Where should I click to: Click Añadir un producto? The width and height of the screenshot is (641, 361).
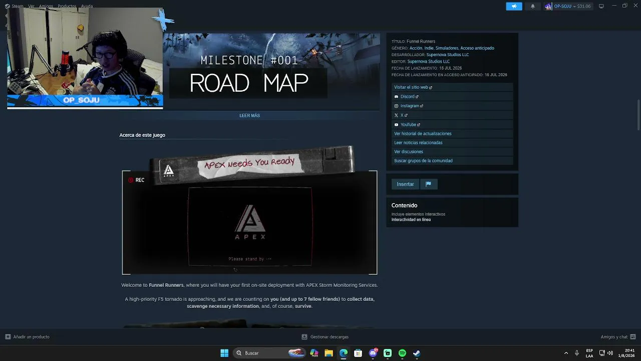coord(28,337)
